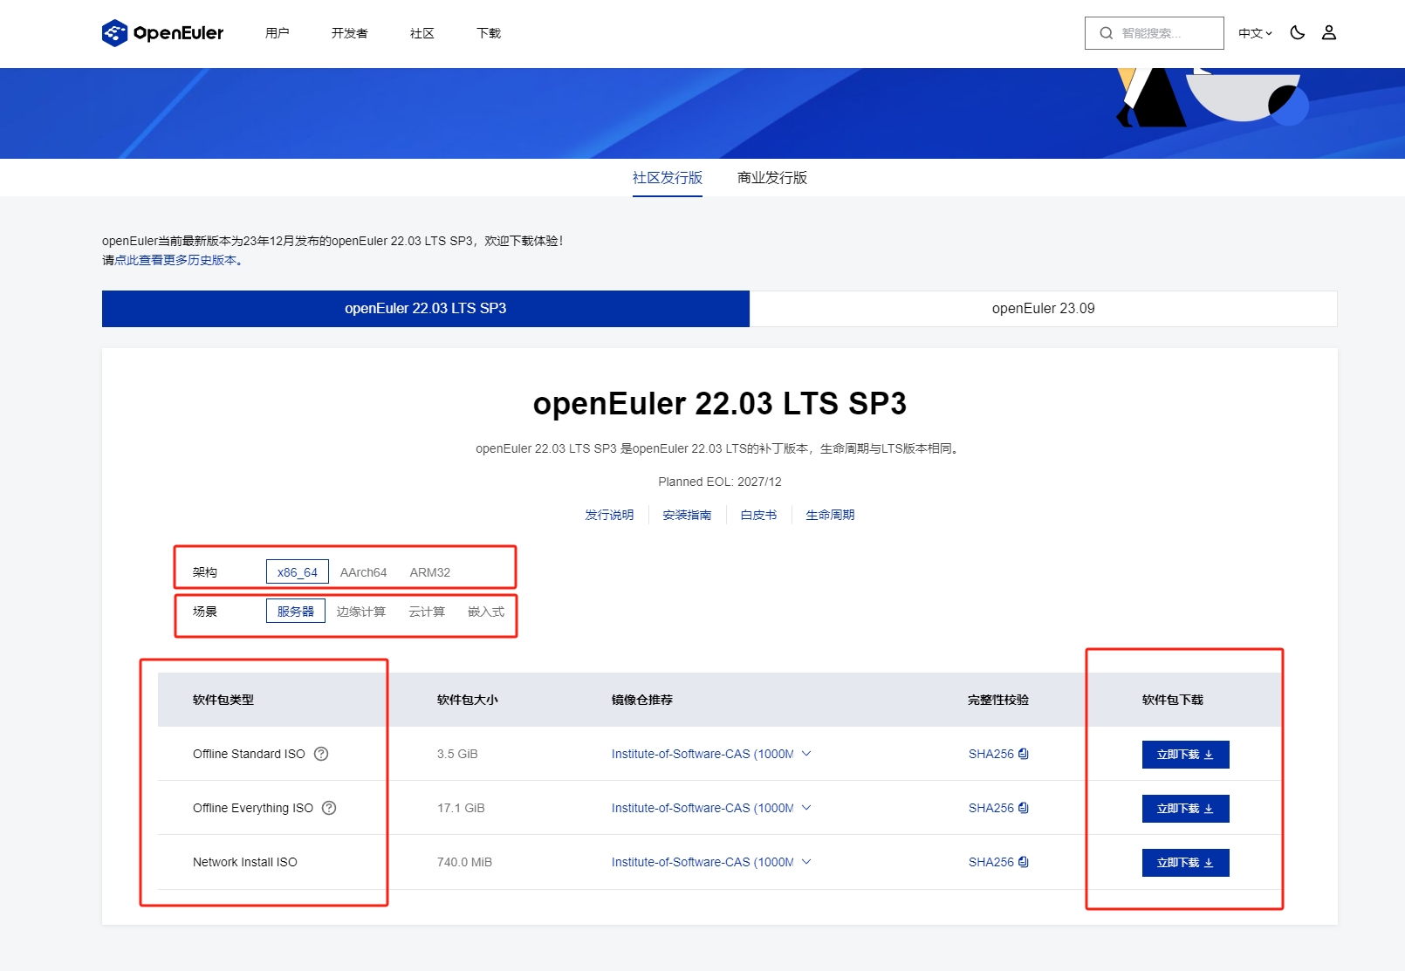Open the user account icon
This screenshot has height=971, width=1405.
[x=1329, y=32]
